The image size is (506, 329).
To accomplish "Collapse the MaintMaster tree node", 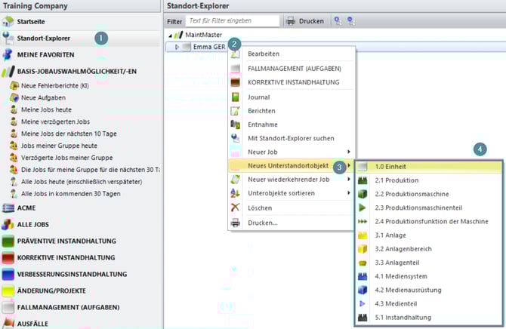I will tap(169, 35).
